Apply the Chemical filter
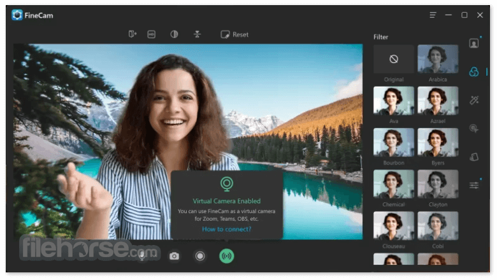497x280 pixels. (394, 184)
